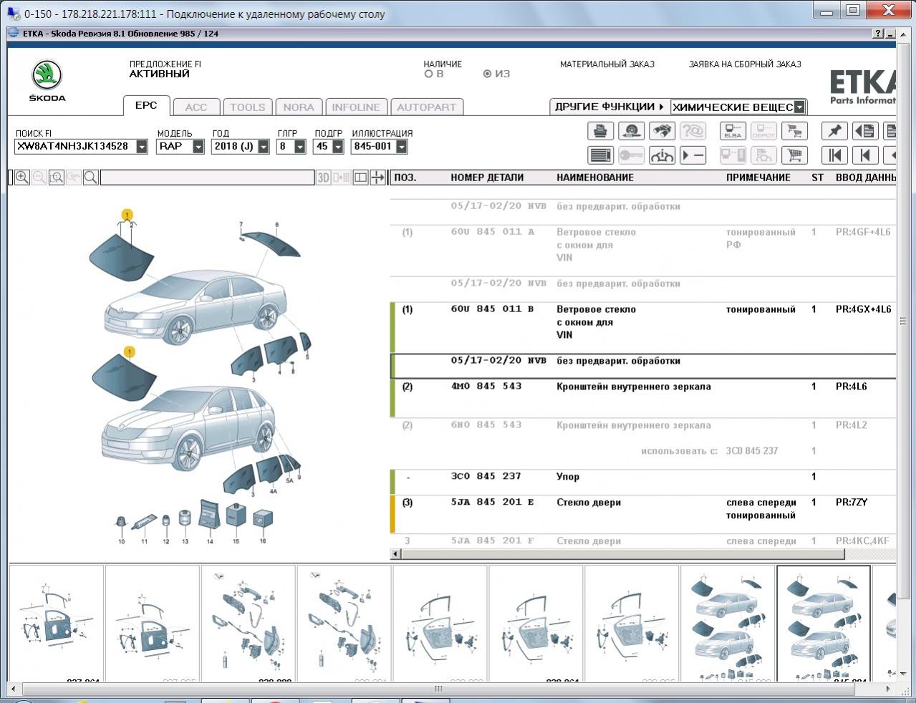Toggle the split panel layout icon
This screenshot has width=916, height=703.
(361, 178)
